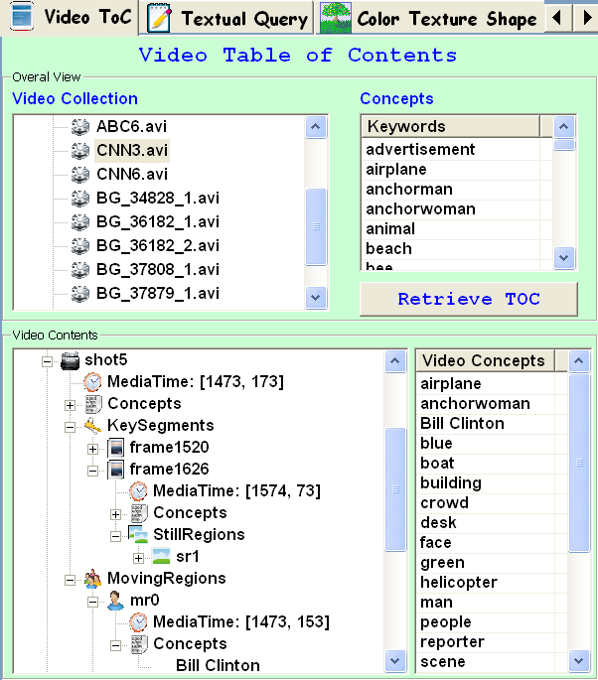The height and width of the screenshot is (680, 598).
Task: Switch to the Textual Query tab
Action: (x=229, y=18)
